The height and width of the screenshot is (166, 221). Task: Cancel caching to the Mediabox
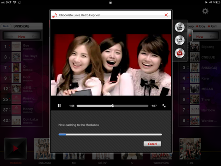(152, 144)
